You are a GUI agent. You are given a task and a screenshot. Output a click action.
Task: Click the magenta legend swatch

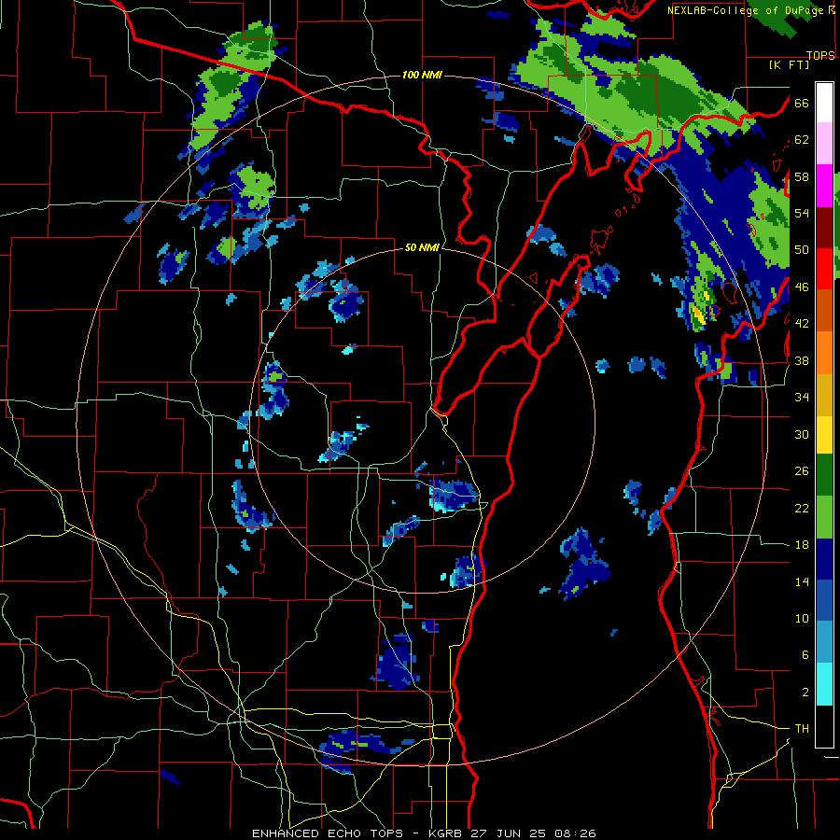click(824, 186)
